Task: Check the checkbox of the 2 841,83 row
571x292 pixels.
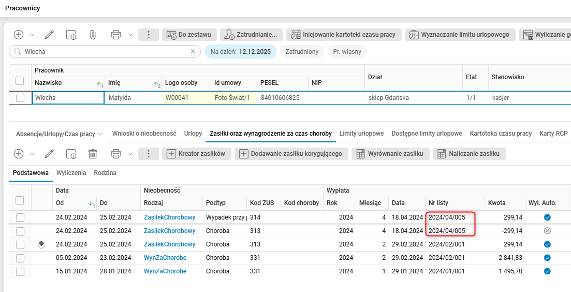Action: pyautogui.click(x=20, y=258)
